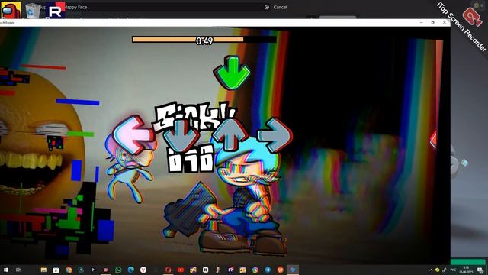488x275 pixels.
Task: Open YouTube from the taskbar
Action: point(181,270)
